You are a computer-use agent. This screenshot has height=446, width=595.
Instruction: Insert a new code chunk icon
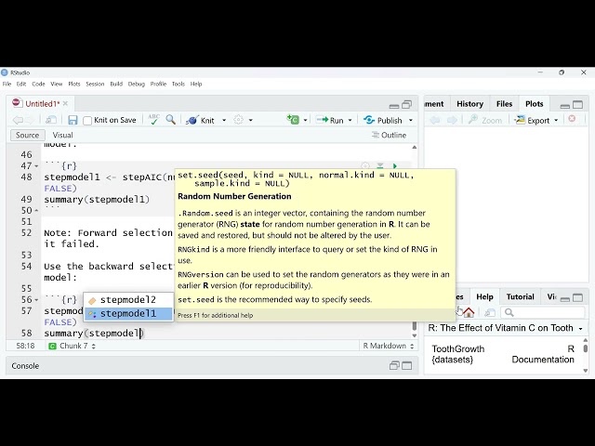pos(293,120)
